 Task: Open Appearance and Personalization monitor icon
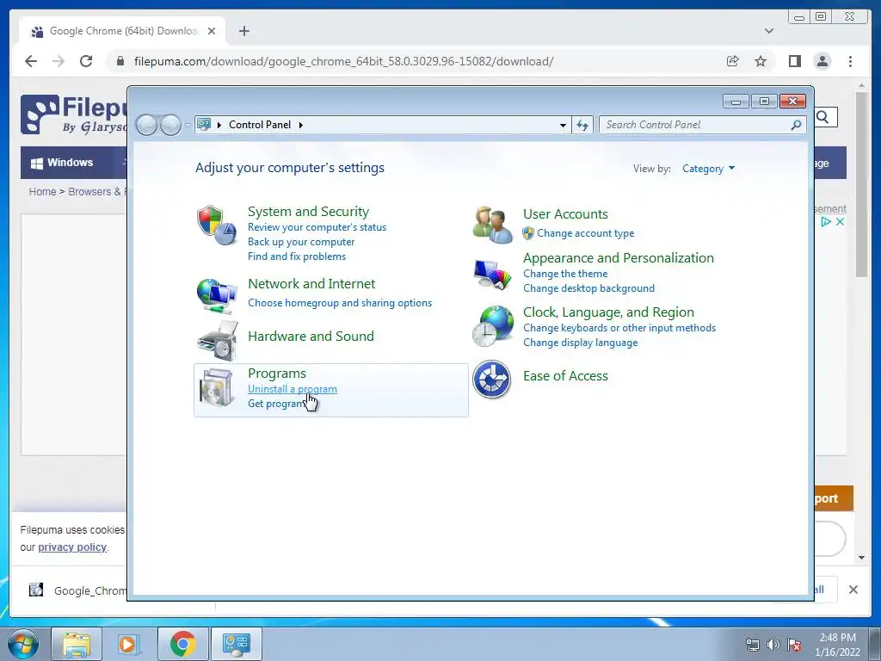492,275
